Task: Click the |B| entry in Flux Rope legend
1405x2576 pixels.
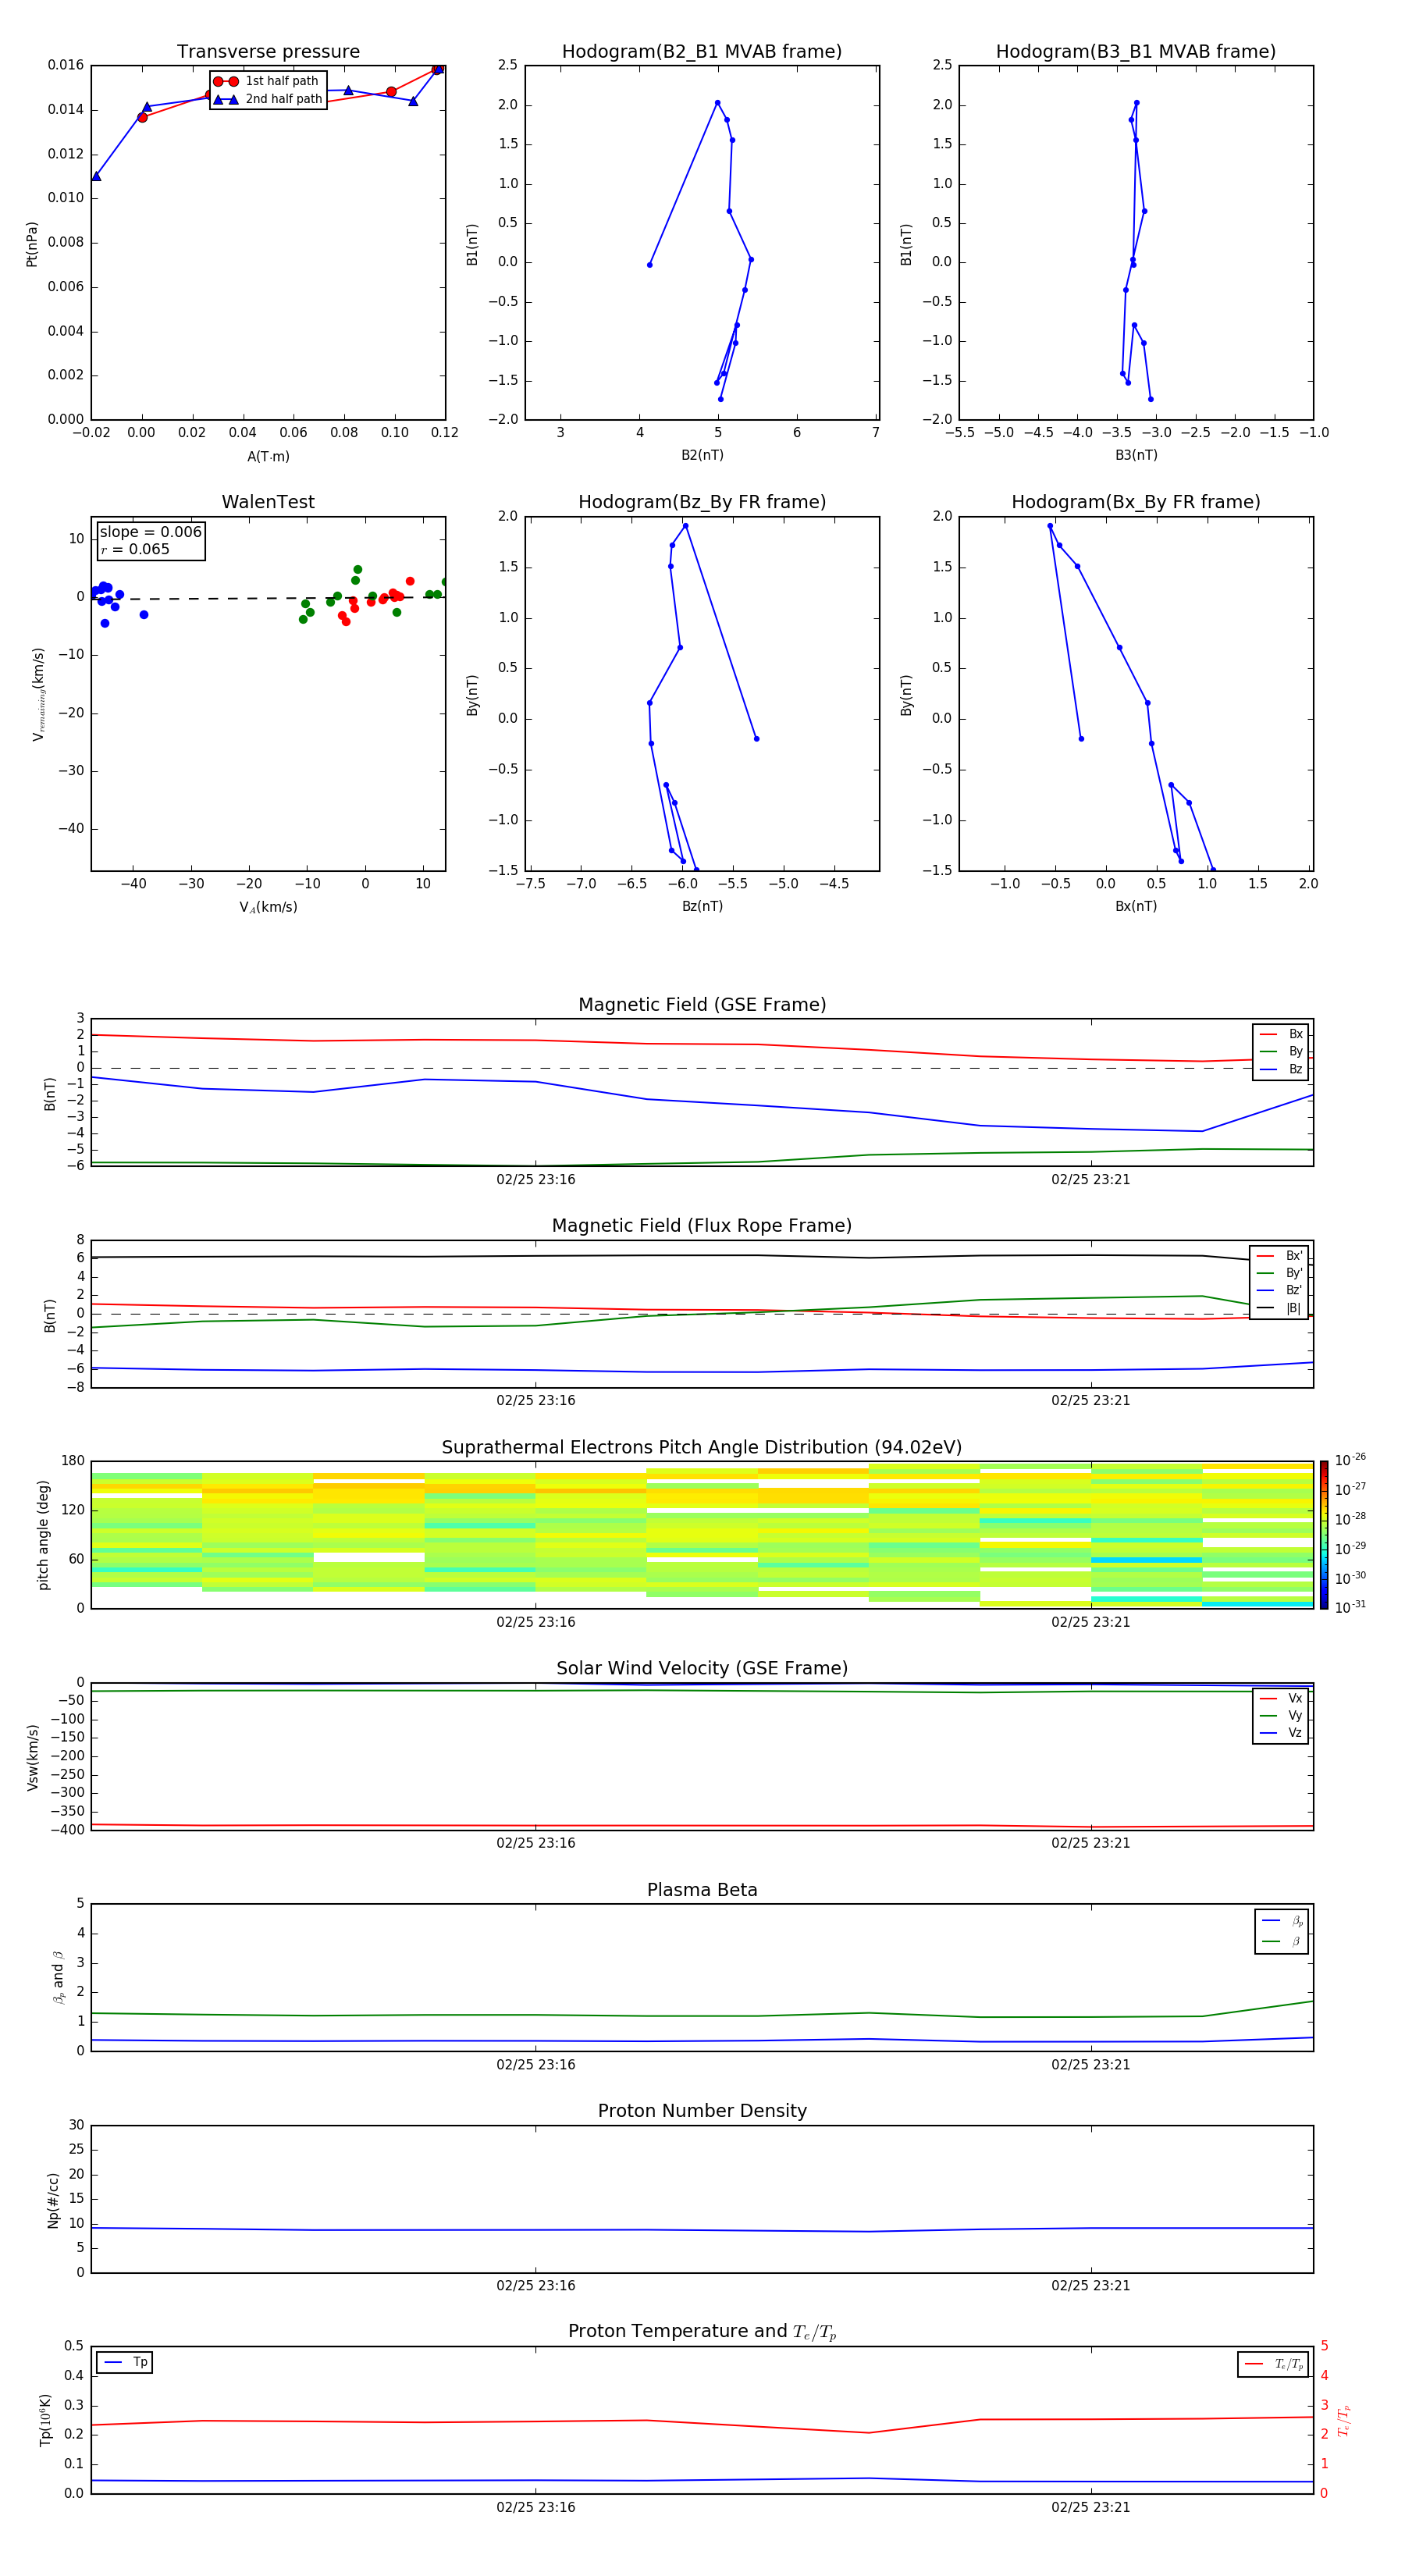Action: (x=1279, y=1308)
